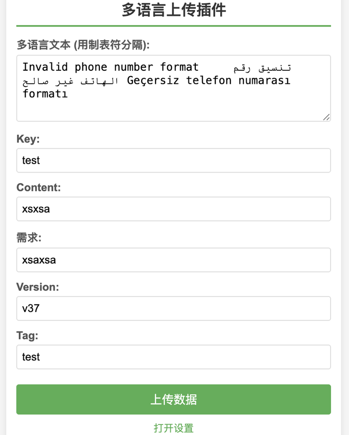Open settings via the 打开设置 link
Image resolution: width=349 pixels, height=435 pixels.
pos(174,428)
